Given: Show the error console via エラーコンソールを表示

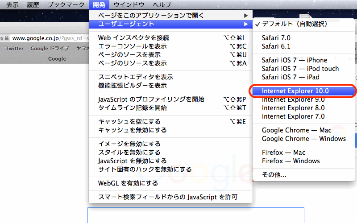Looking at the screenshot, I should tap(133, 46).
